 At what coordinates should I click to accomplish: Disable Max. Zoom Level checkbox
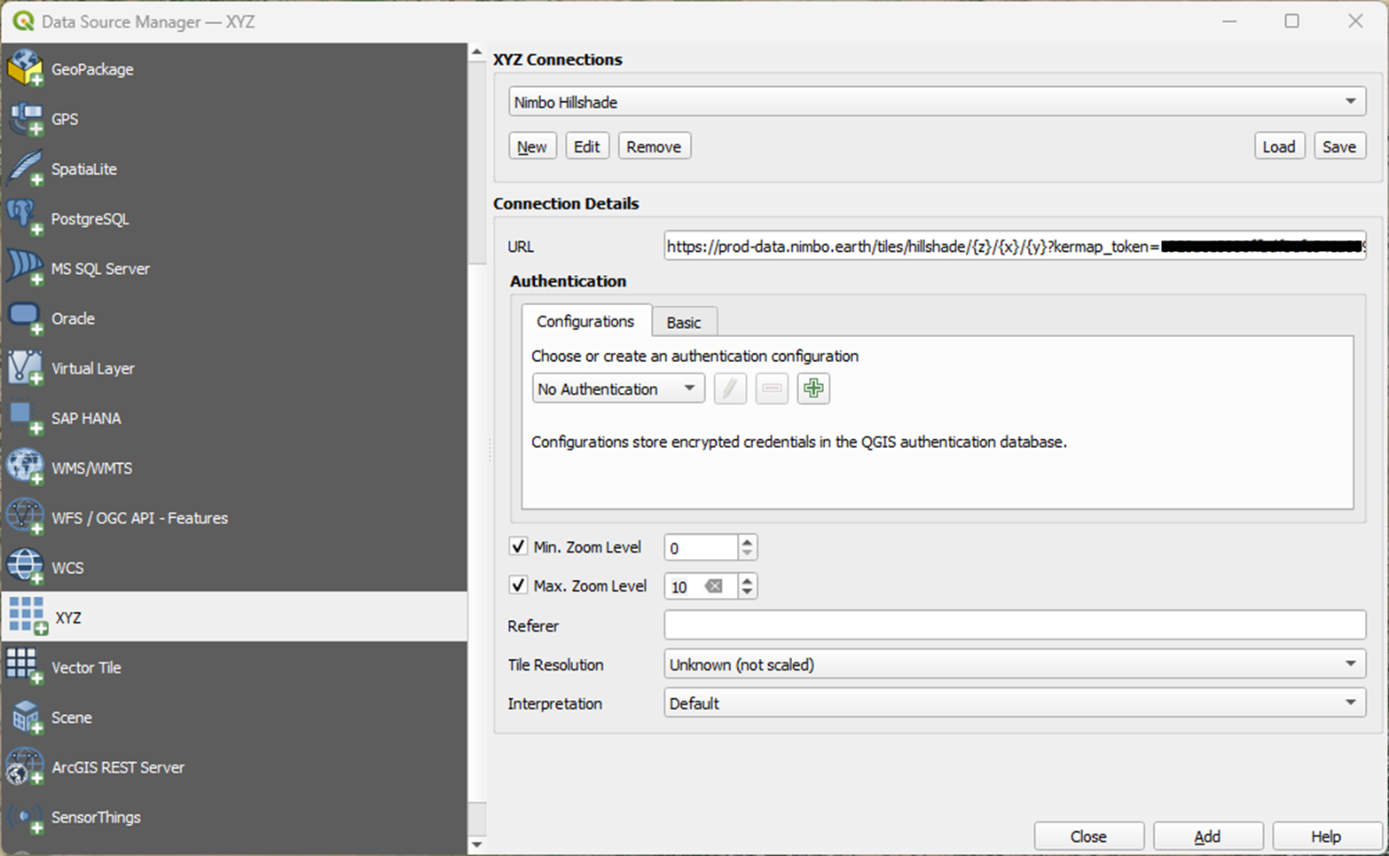tap(518, 585)
